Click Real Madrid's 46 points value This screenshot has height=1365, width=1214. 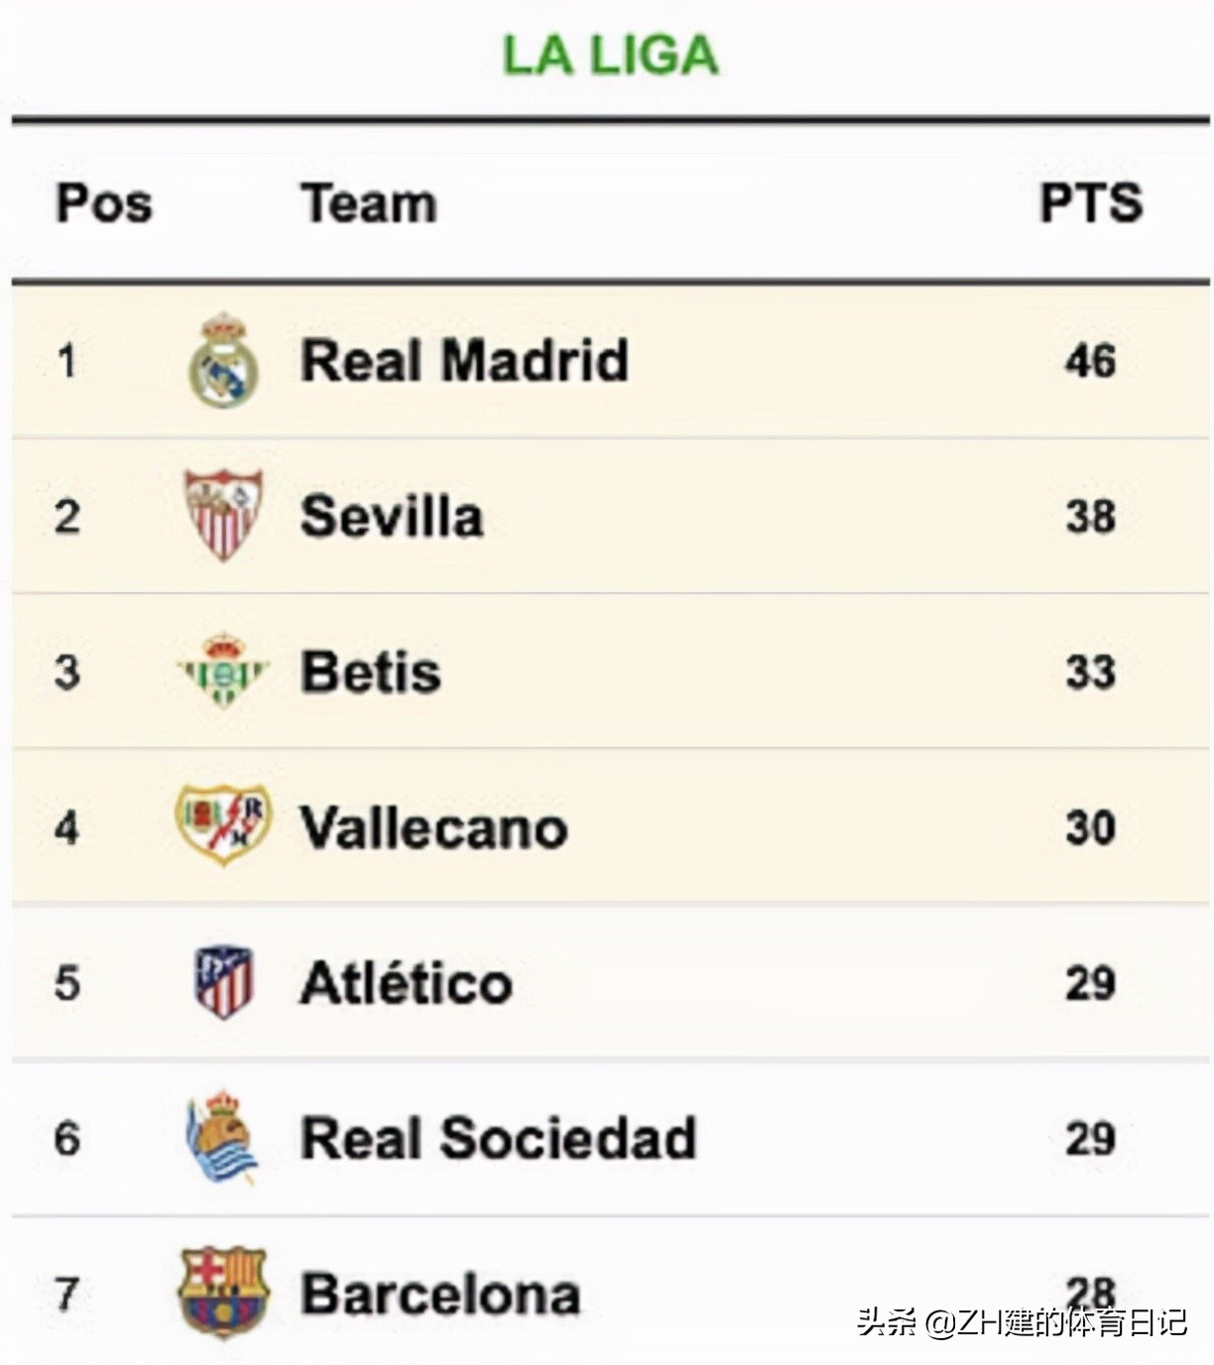1090,360
